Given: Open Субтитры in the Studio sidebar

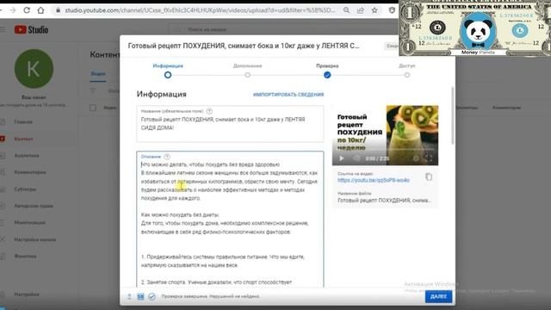Looking at the screenshot, I should coord(25,189).
